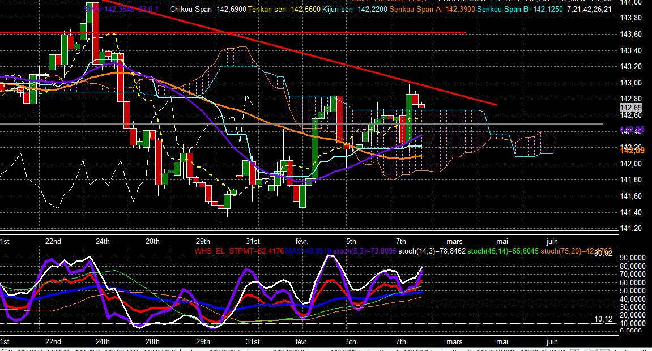The height and width of the screenshot is (351, 652).
Task: Click the mai date below the stochastic panel
Action: click(502, 341)
